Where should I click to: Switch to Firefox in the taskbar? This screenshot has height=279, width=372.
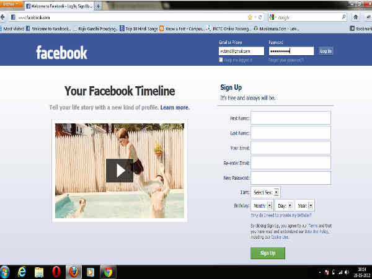click(74, 272)
